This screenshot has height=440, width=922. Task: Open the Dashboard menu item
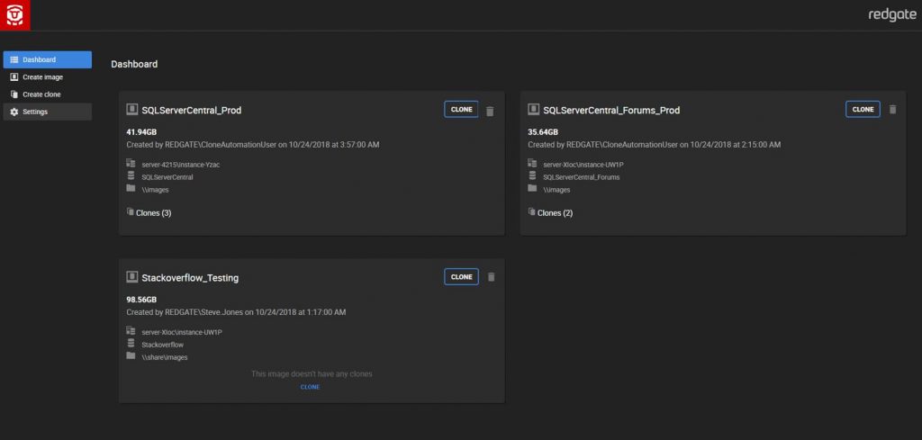[47, 59]
